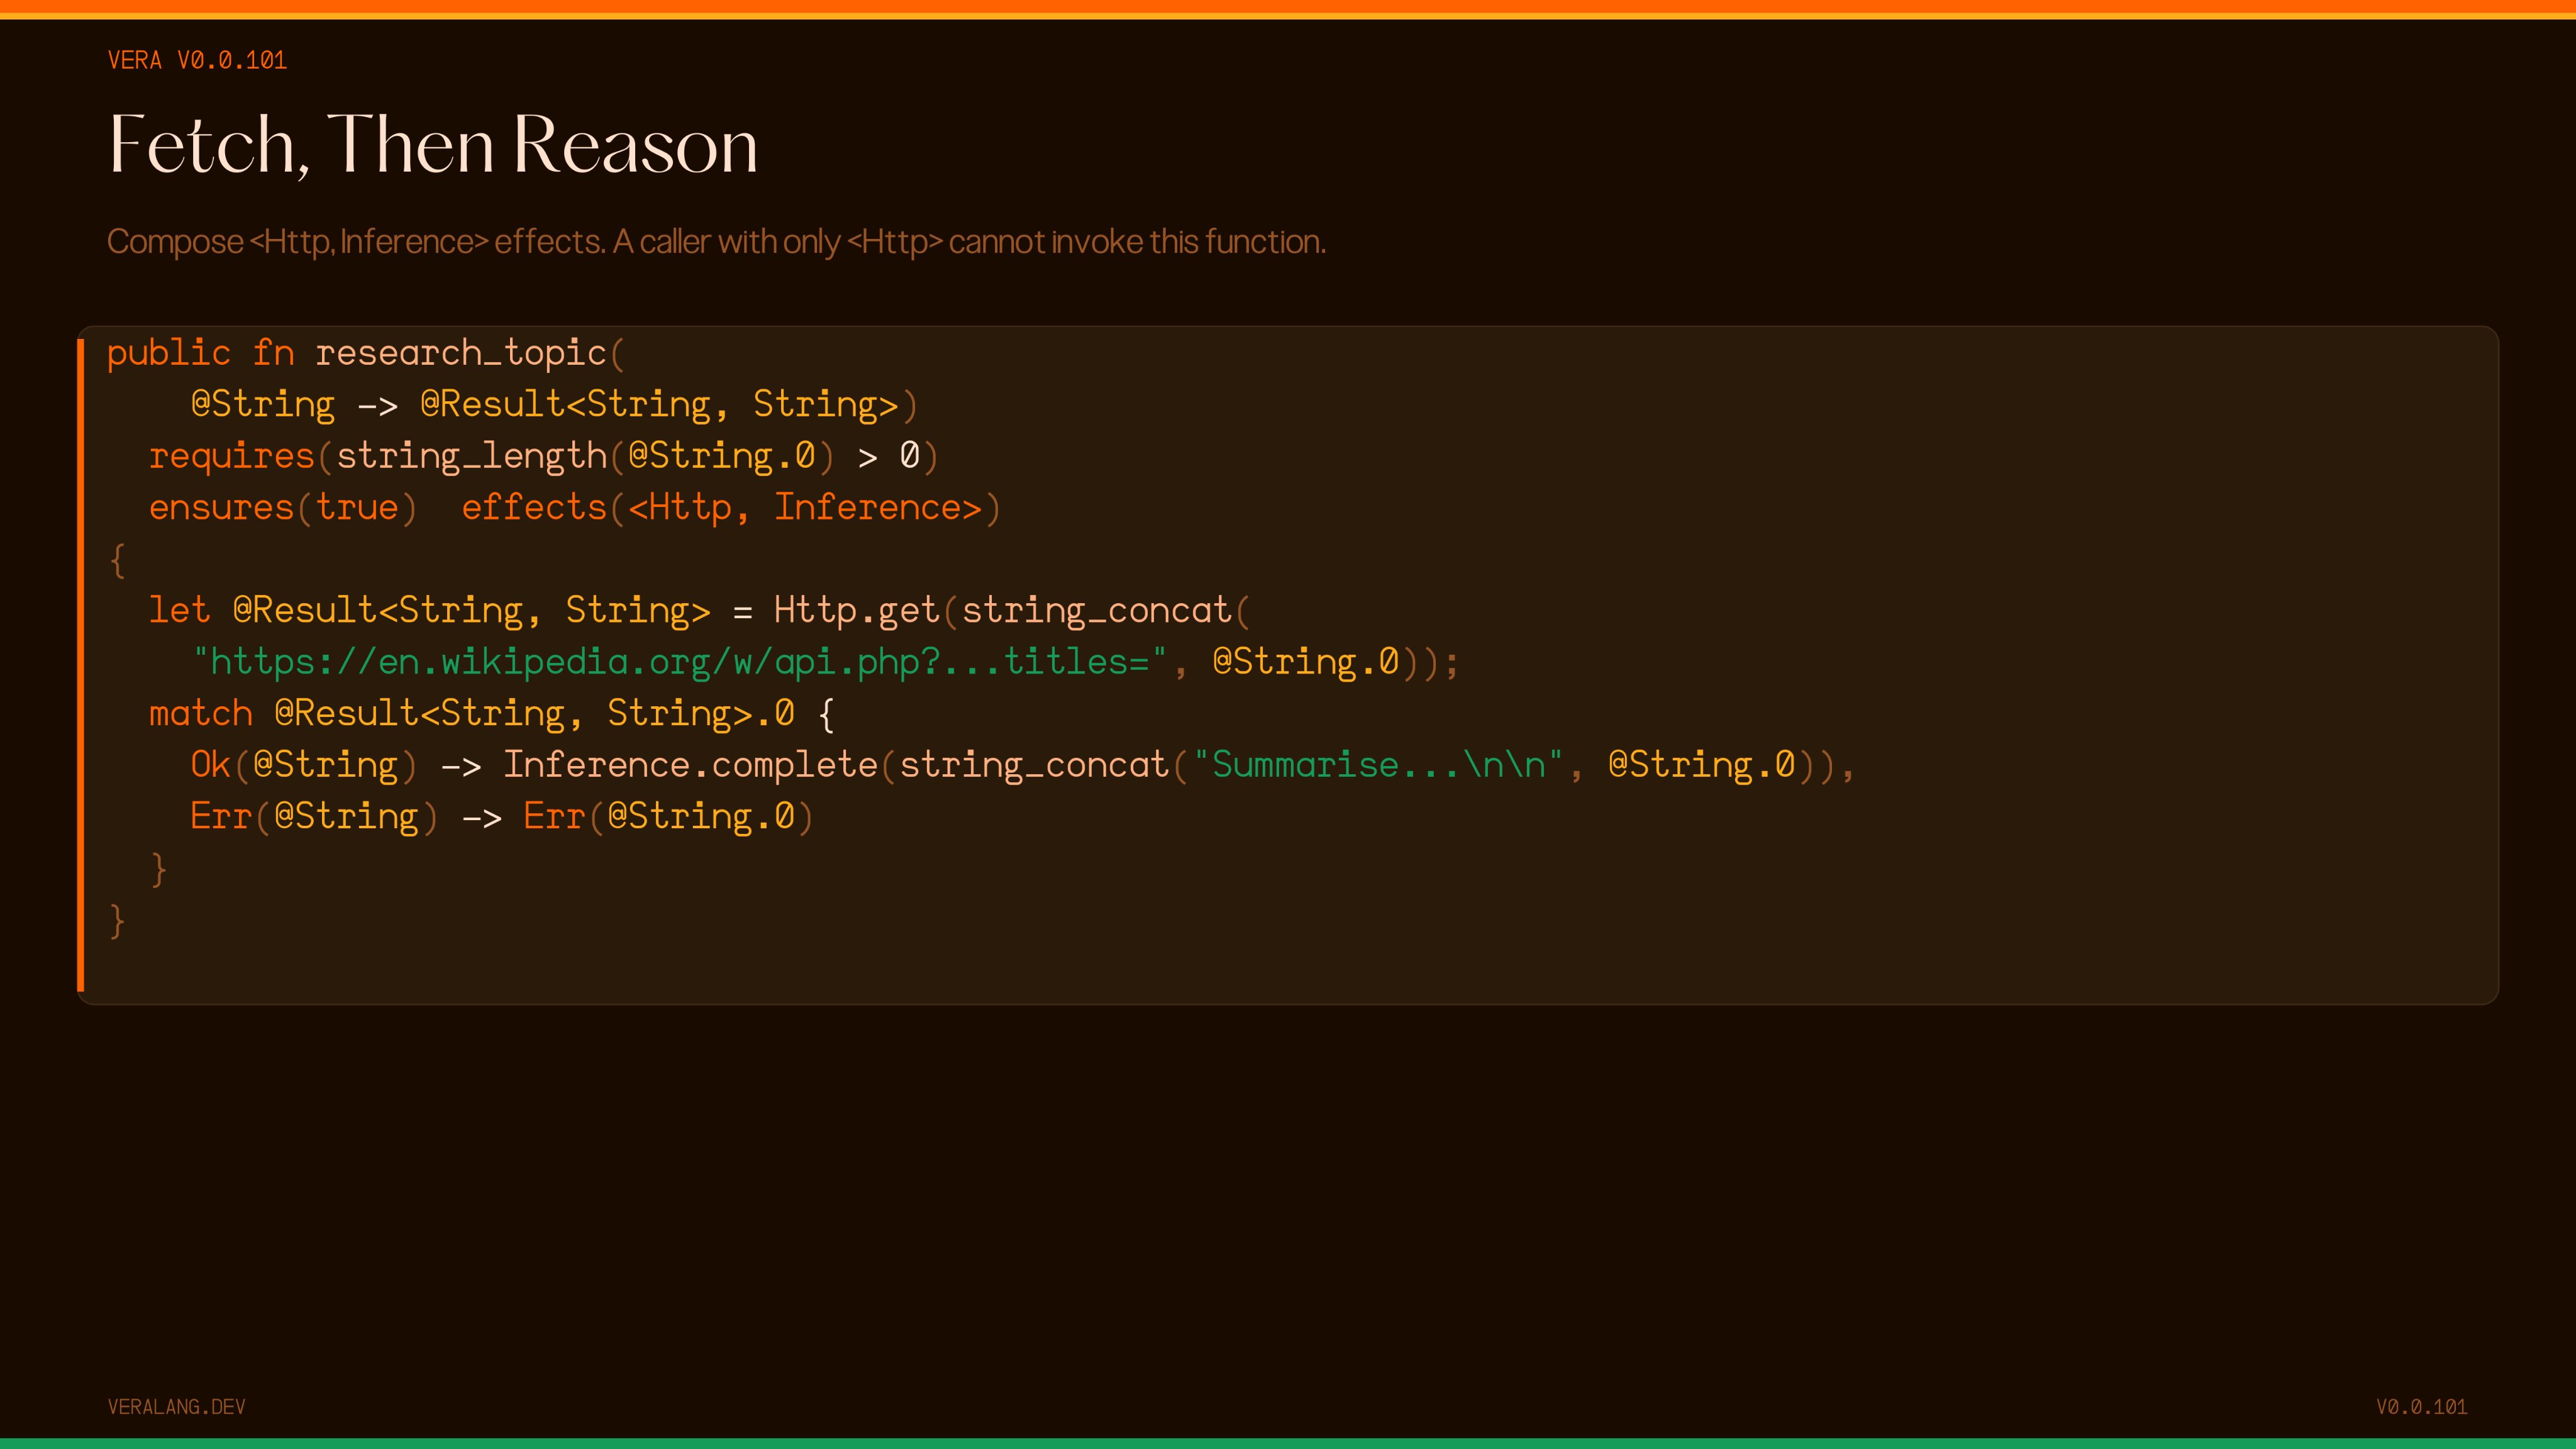This screenshot has height=1449, width=2576.
Task: Click the VERALANG.DEV footer link
Action: tap(176, 1407)
